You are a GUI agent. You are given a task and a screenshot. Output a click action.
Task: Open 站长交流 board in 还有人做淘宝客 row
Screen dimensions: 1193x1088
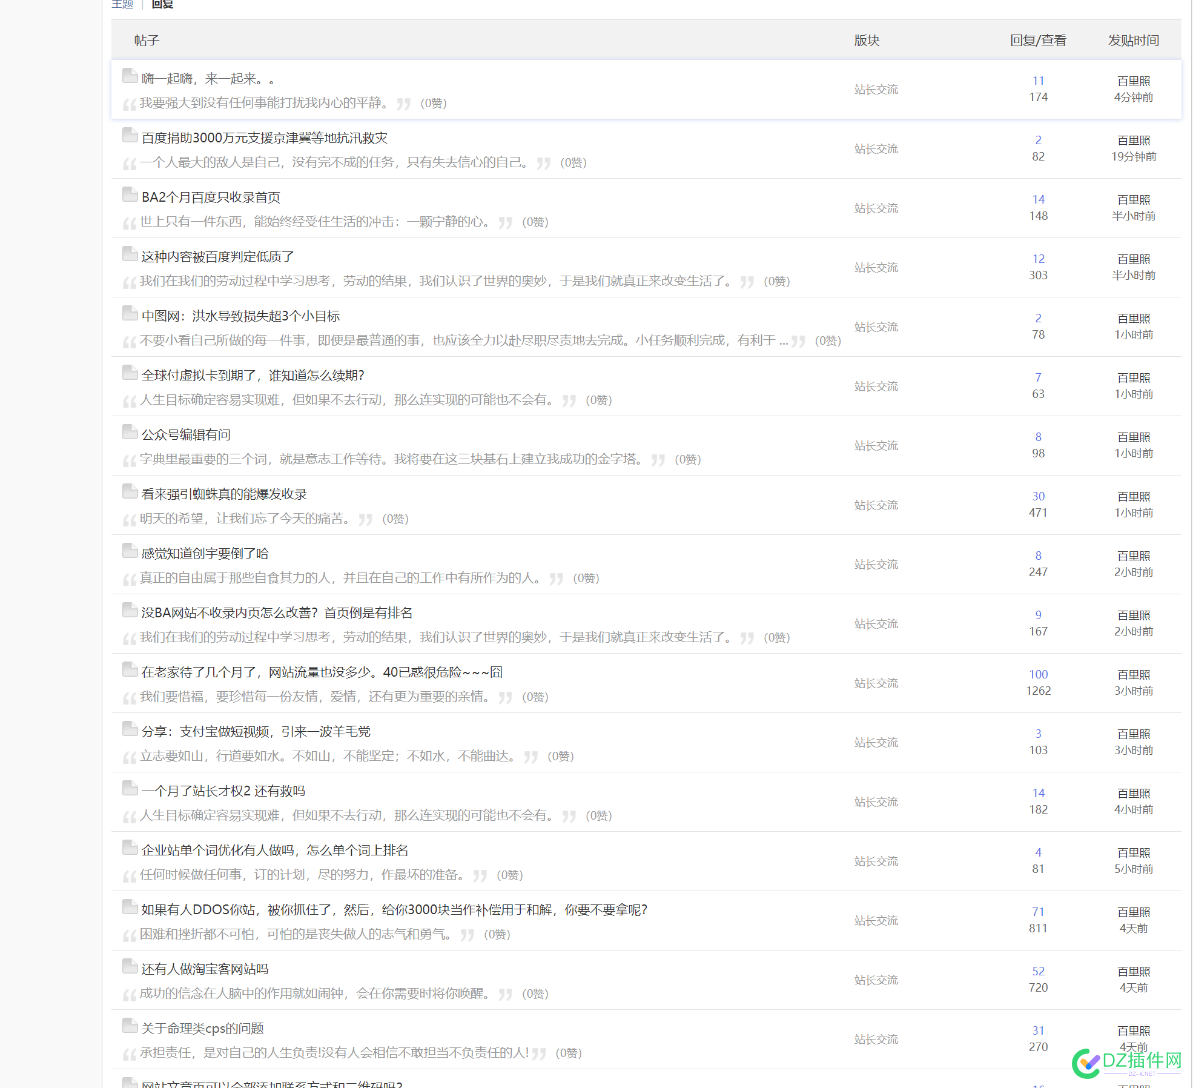(x=876, y=980)
